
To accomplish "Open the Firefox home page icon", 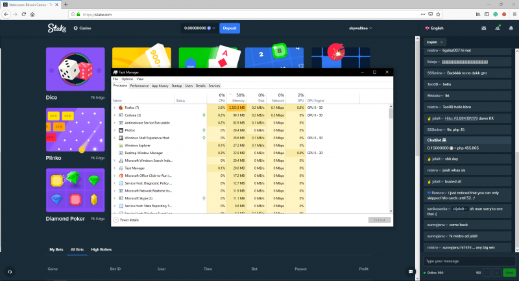I will [x=32, y=14].
